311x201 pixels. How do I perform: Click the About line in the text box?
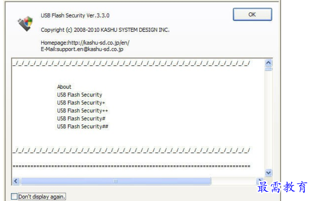tap(64, 87)
